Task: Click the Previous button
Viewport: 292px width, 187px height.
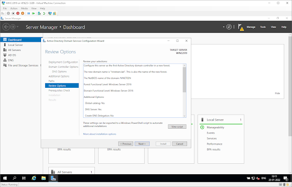Action: pos(126,144)
